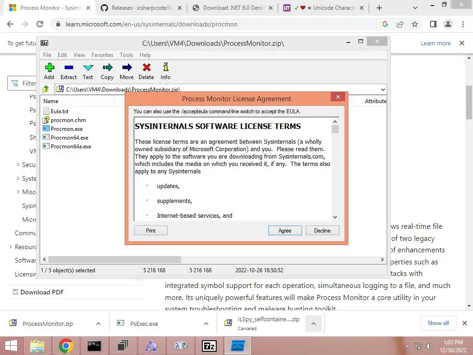Open the View menu in 7-Zip
The image size is (473, 355).
click(79, 55)
